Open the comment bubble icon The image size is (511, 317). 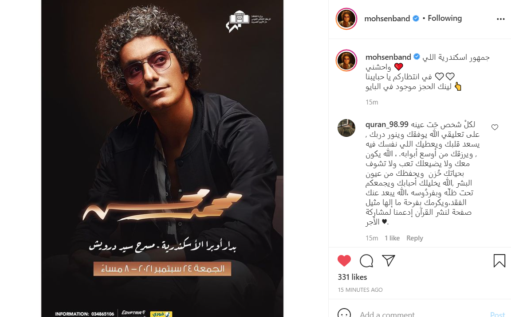point(366,261)
